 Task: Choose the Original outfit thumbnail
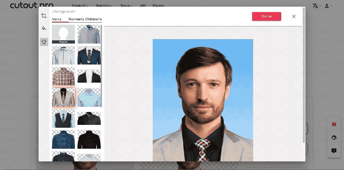click(x=63, y=34)
